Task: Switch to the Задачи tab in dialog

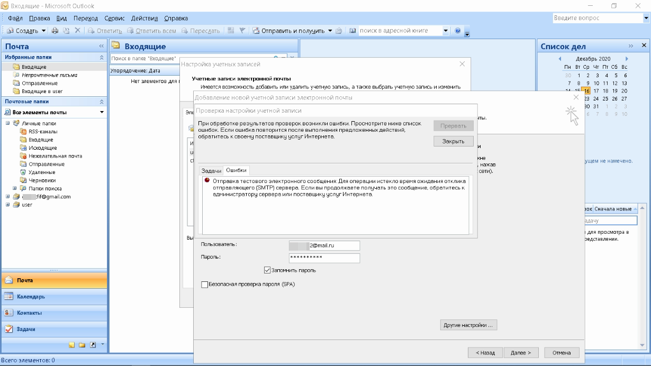Action: [211, 170]
